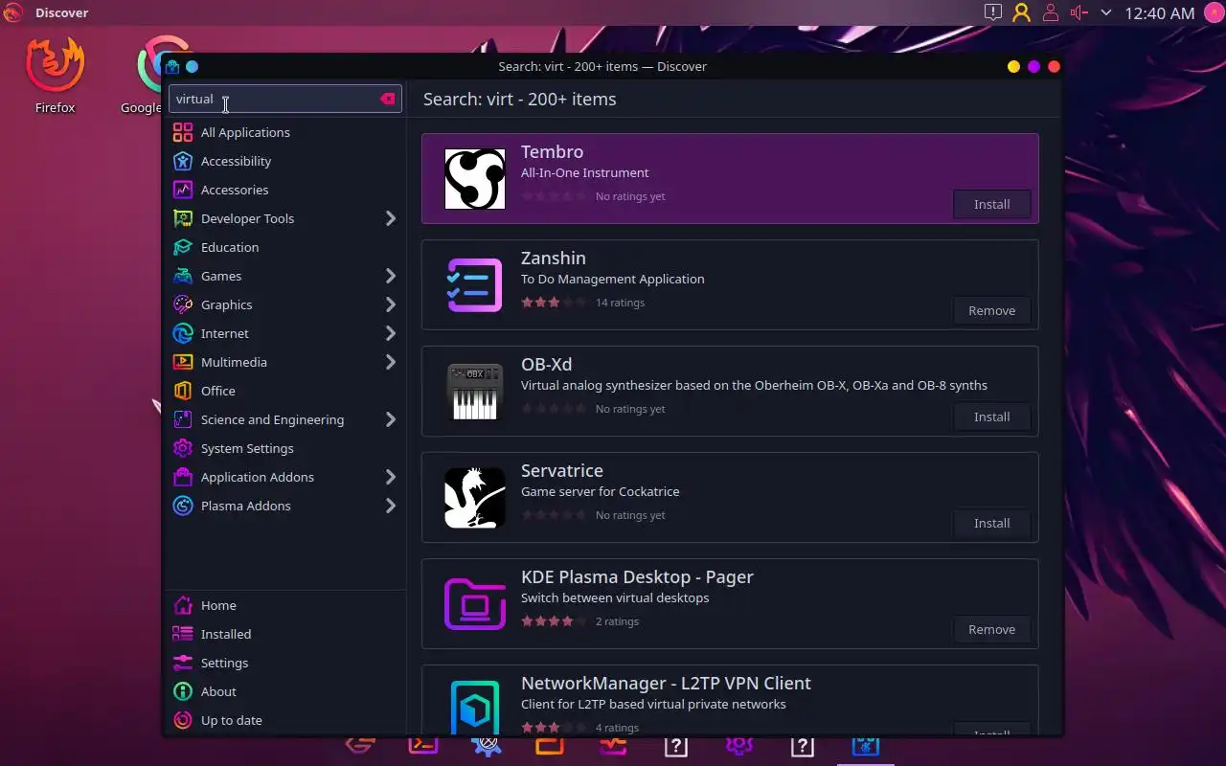Click the pink user icon in tray
The image size is (1226, 766).
pos(1051,12)
